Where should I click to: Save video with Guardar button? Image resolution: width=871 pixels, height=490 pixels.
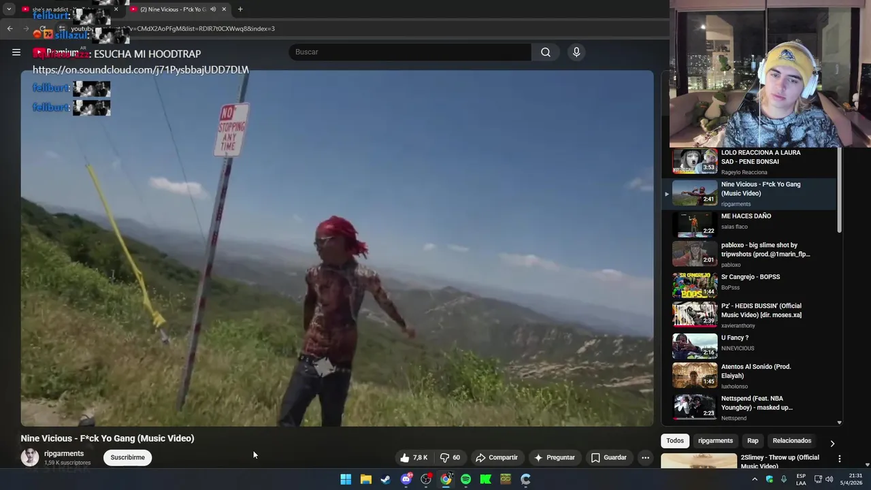click(x=608, y=457)
